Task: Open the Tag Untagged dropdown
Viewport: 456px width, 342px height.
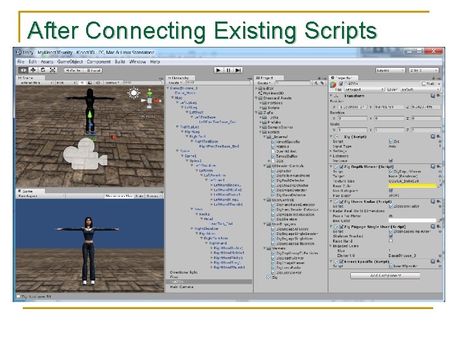Action: tap(364, 89)
